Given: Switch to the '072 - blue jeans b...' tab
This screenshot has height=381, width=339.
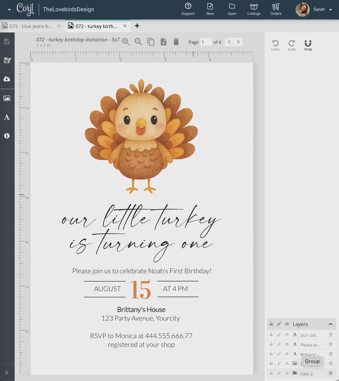Looking at the screenshot, I should tap(31, 26).
